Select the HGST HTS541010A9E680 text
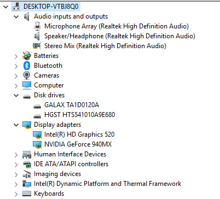Screen dimensions: 220x199 pyautogui.click(x=80, y=115)
